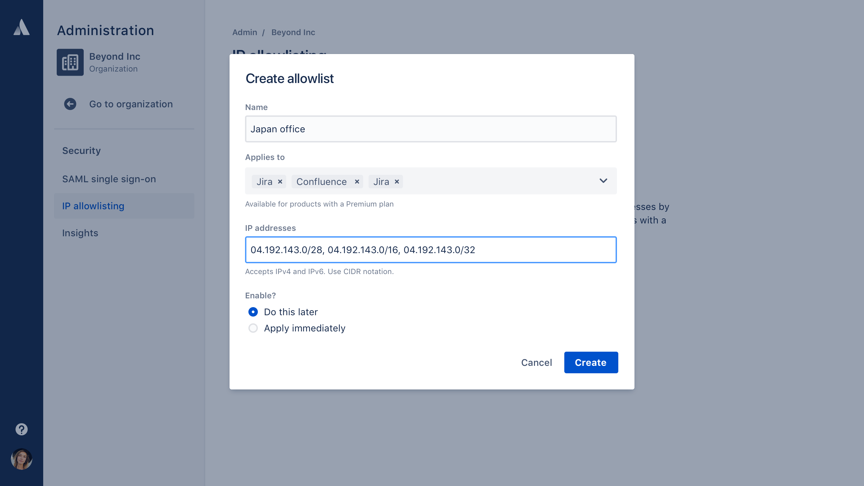864x486 pixels.
Task: Click the SAML single sign-on menu item icon
Action: [x=109, y=179]
